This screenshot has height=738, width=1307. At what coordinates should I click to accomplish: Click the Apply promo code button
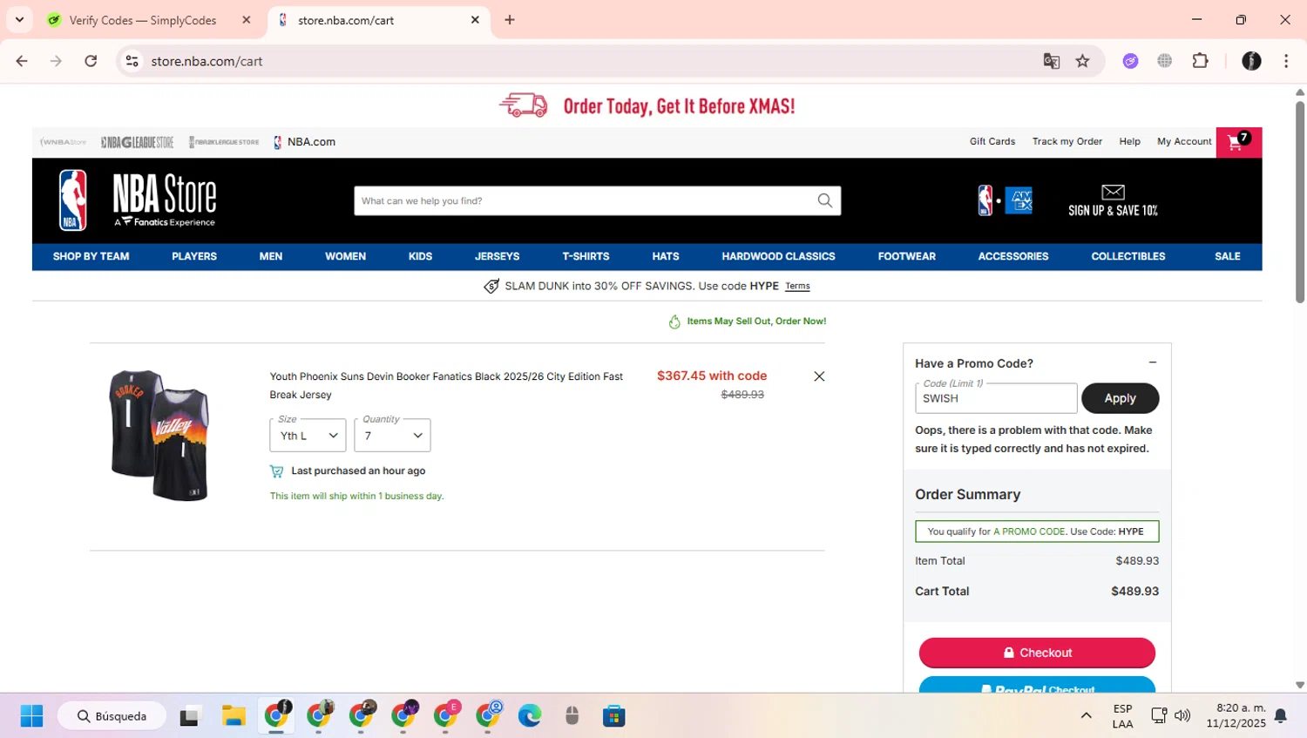(x=1120, y=398)
